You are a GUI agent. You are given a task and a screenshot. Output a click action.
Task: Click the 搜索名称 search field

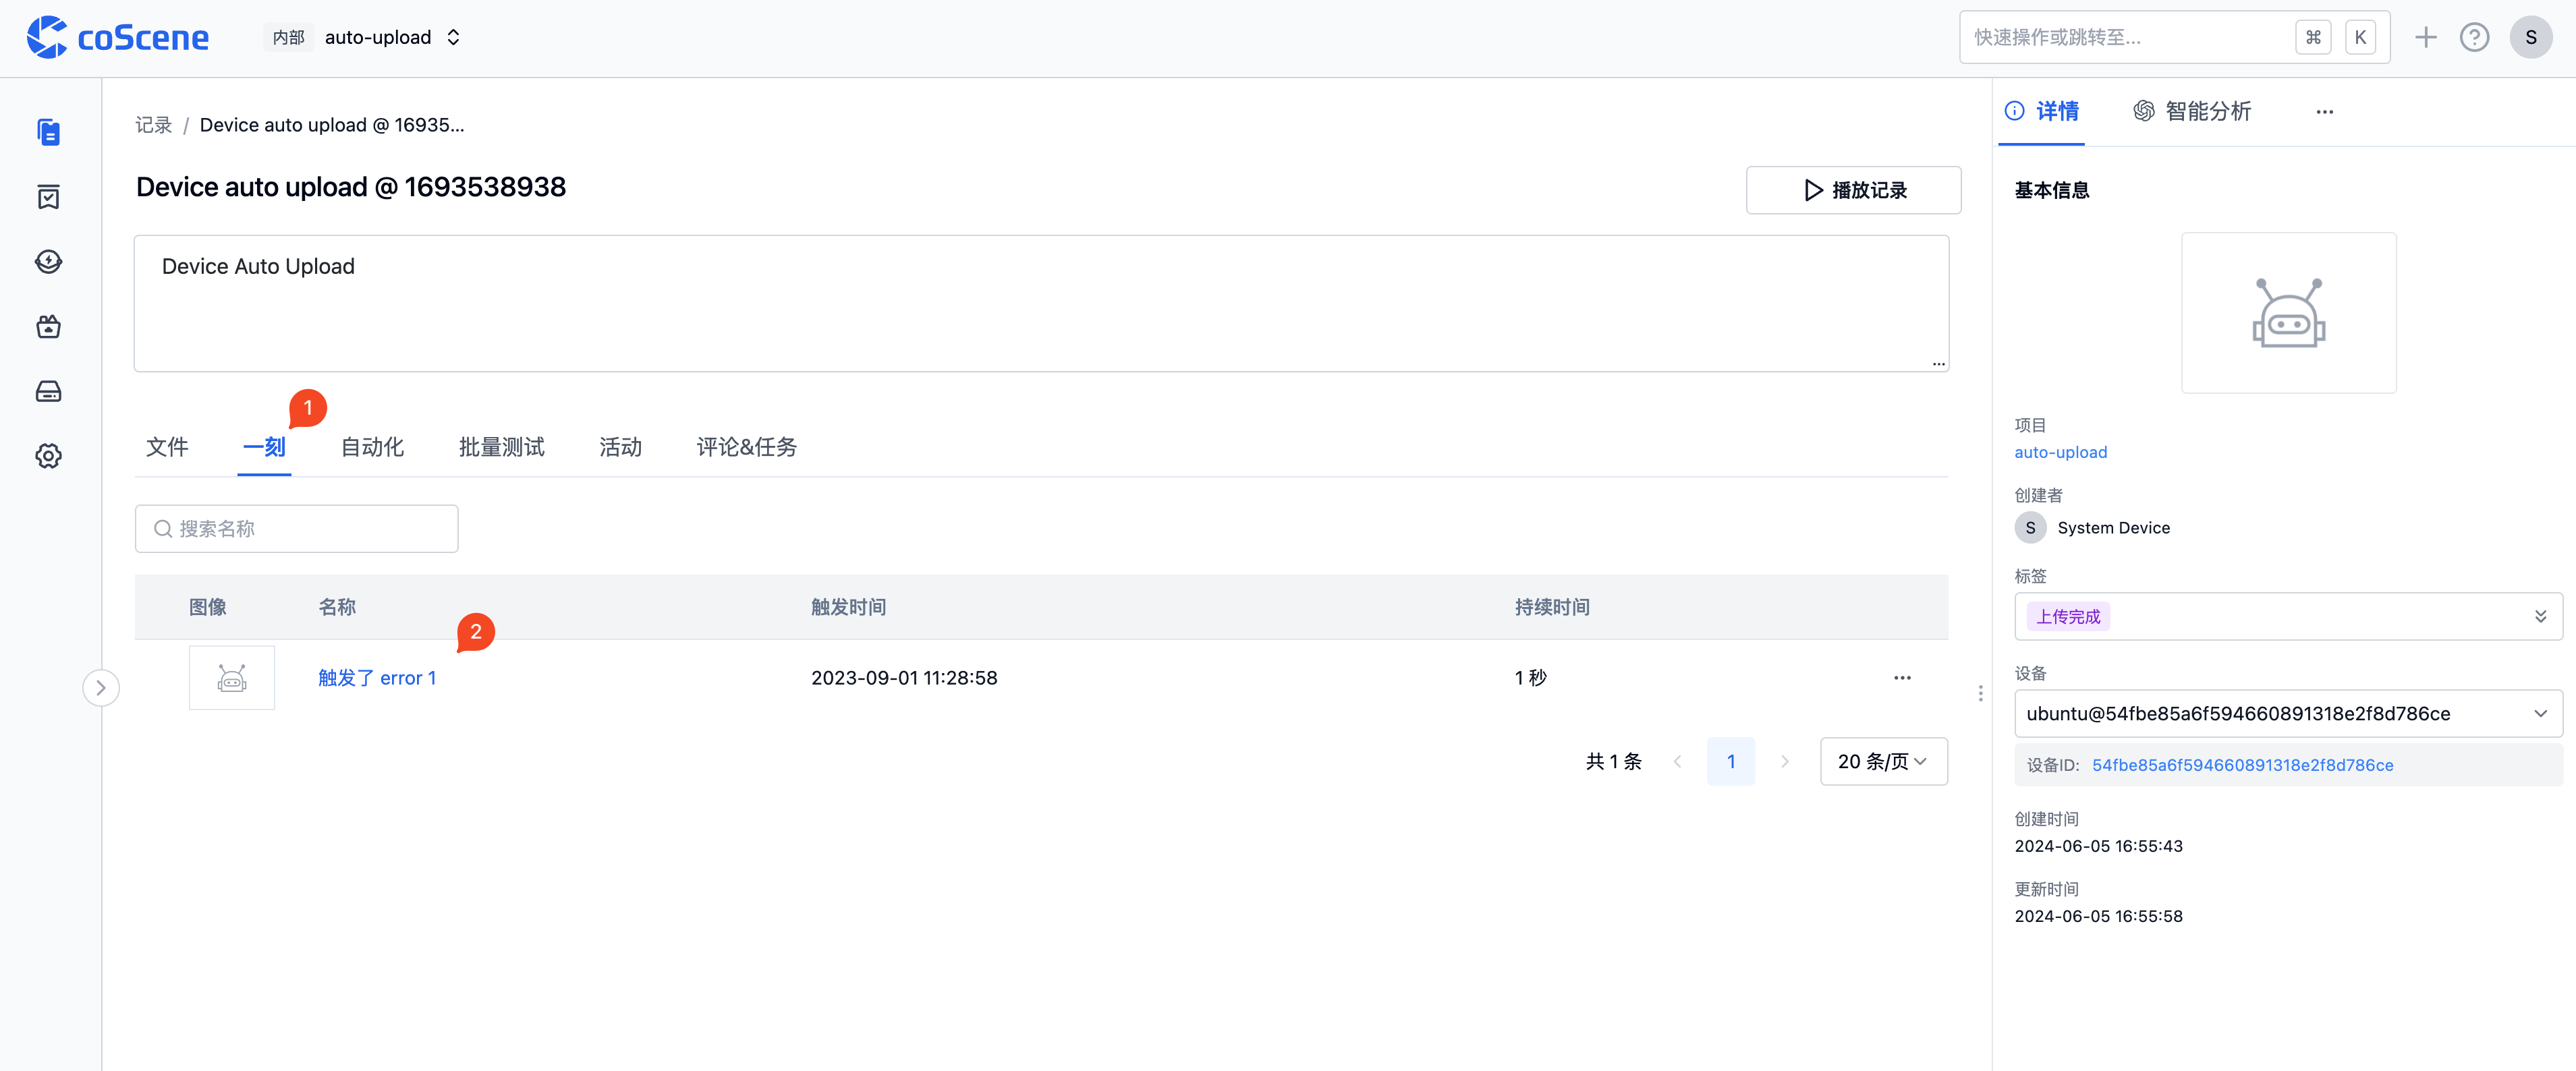point(296,528)
